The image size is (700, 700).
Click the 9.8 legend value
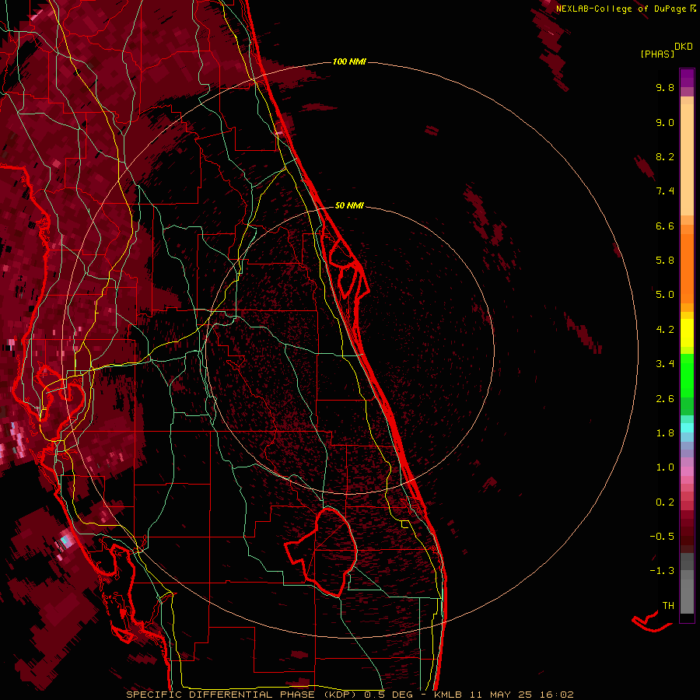pos(665,88)
